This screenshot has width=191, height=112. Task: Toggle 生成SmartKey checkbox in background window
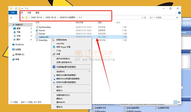(93, 111)
